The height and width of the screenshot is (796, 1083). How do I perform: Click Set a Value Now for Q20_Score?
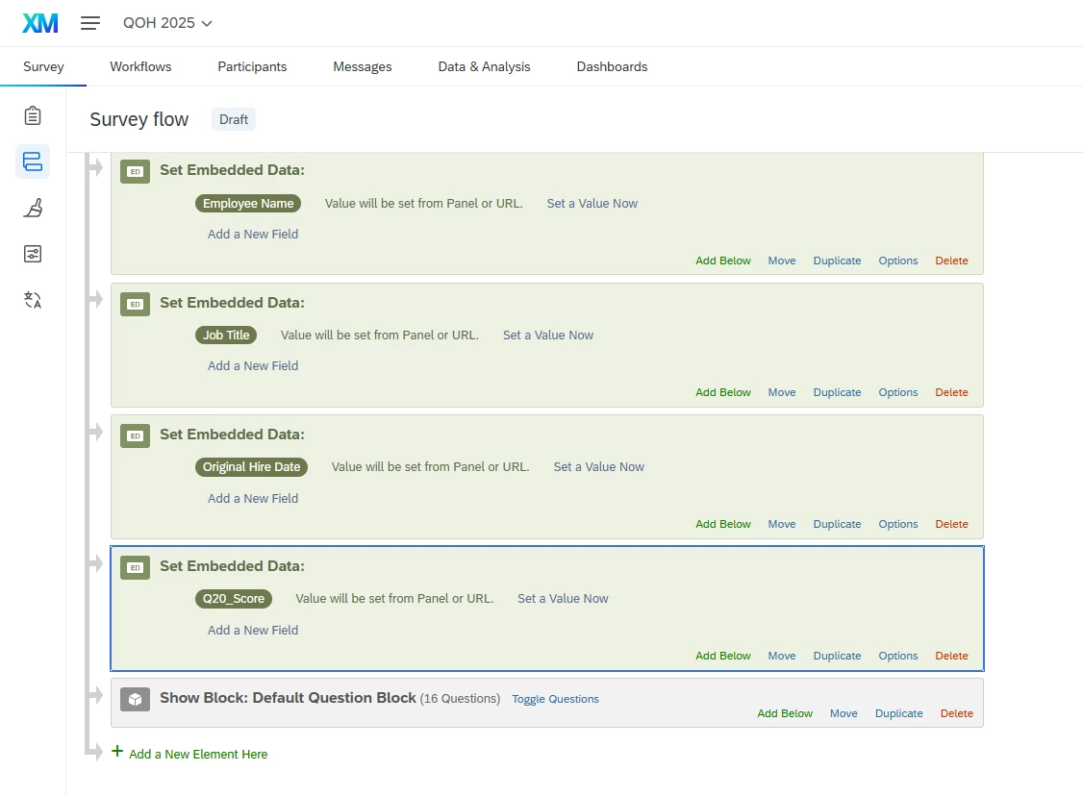click(563, 599)
